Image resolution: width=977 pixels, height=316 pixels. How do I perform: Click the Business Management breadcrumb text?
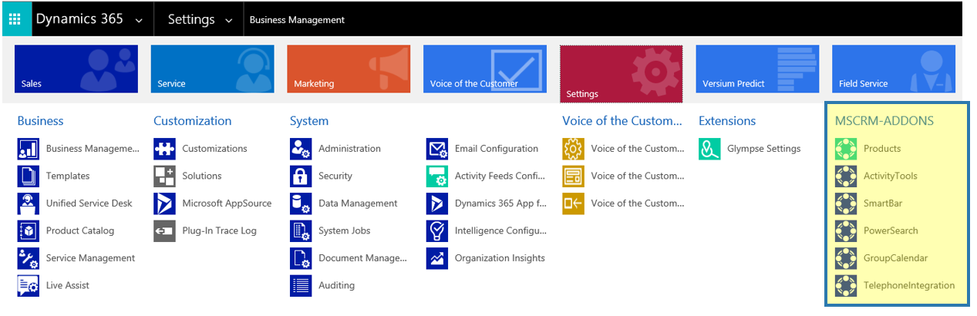pyautogui.click(x=297, y=20)
